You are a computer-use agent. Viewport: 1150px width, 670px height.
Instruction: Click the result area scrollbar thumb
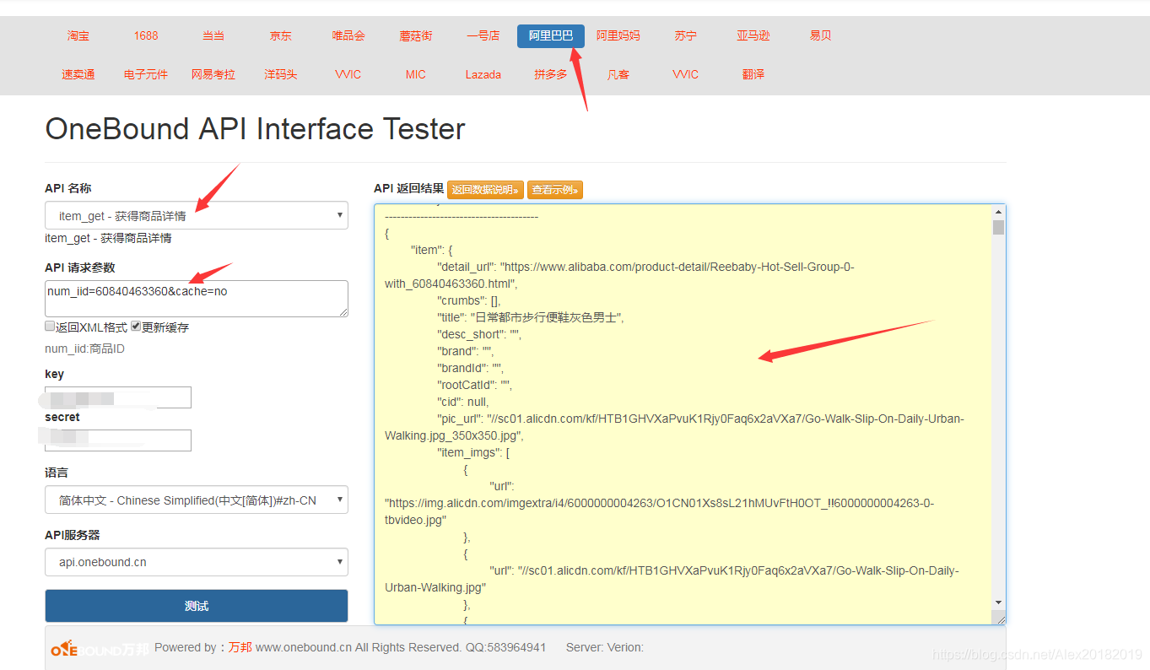click(x=999, y=228)
